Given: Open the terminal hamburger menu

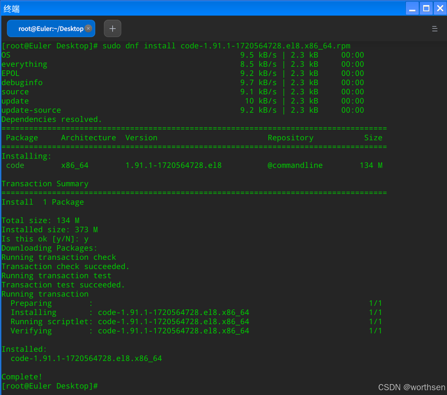Looking at the screenshot, I should click(x=435, y=29).
